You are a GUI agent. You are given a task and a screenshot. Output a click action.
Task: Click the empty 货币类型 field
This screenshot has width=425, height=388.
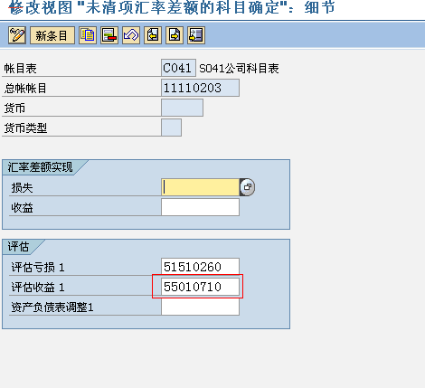click(172, 128)
